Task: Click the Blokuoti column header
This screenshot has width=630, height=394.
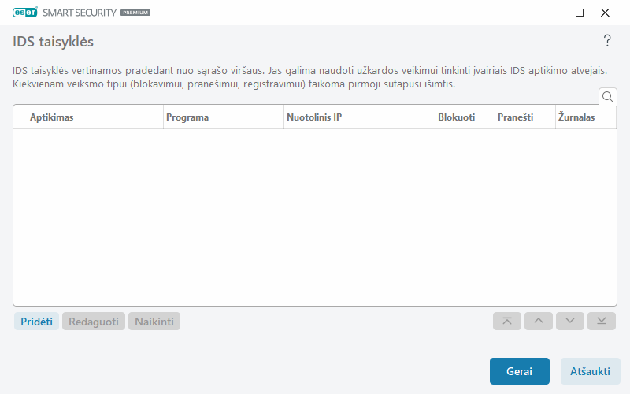Action: (465, 117)
